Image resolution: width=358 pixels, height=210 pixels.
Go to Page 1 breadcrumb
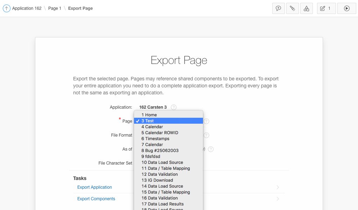pyautogui.click(x=55, y=8)
